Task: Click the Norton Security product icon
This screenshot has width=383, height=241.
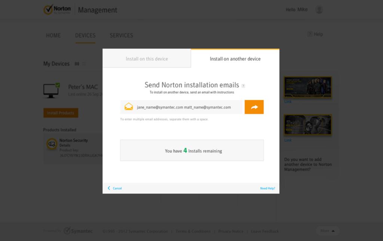Action: [52, 144]
